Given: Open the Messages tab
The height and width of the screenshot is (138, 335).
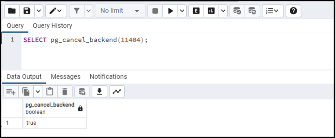Looking at the screenshot, I should tap(65, 77).
